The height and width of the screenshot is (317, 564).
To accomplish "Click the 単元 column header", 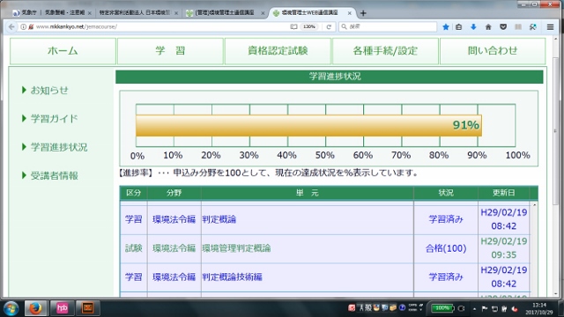I will (308, 193).
